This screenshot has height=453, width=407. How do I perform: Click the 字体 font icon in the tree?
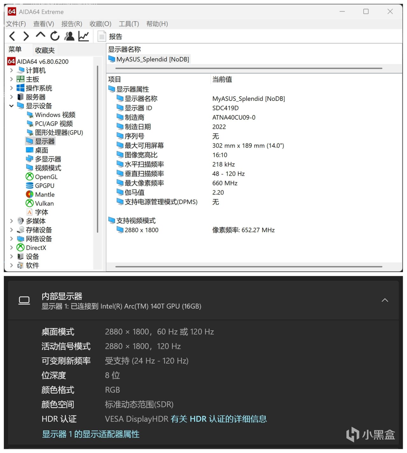(30, 212)
